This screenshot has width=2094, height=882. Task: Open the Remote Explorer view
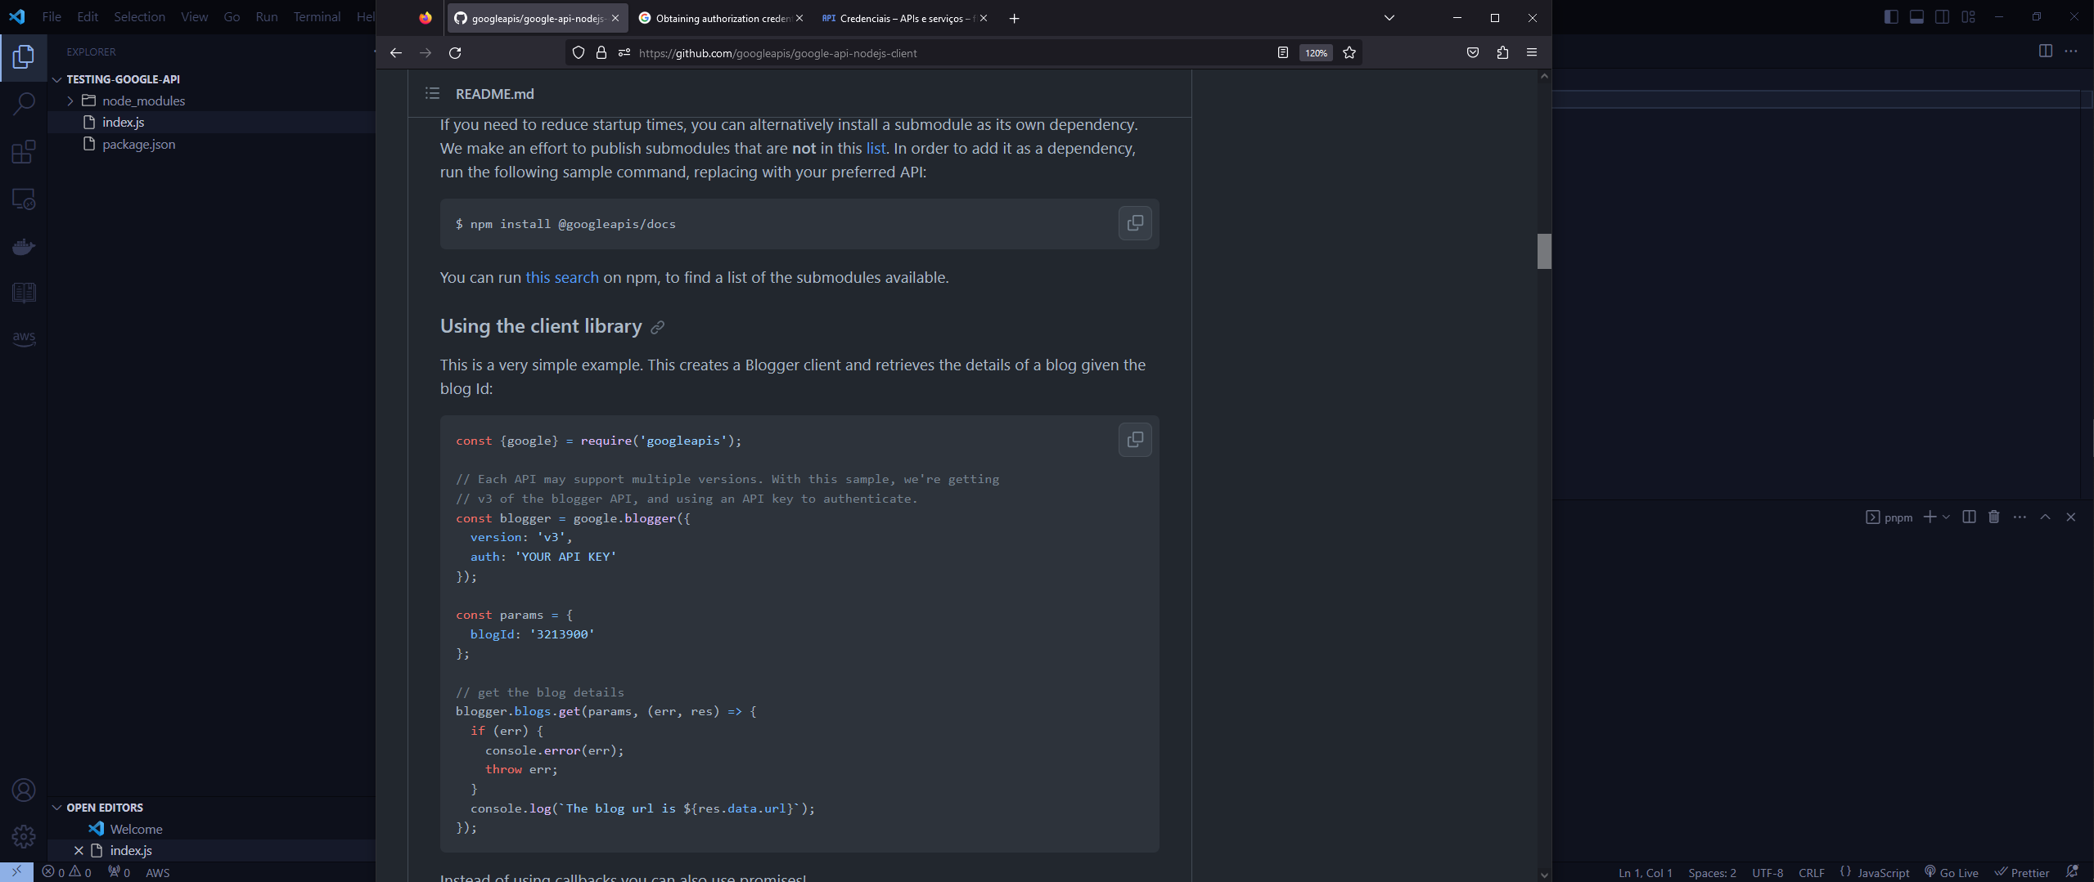click(24, 199)
